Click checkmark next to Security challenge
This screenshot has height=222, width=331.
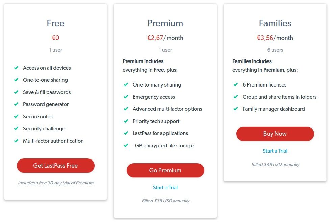point(16,129)
